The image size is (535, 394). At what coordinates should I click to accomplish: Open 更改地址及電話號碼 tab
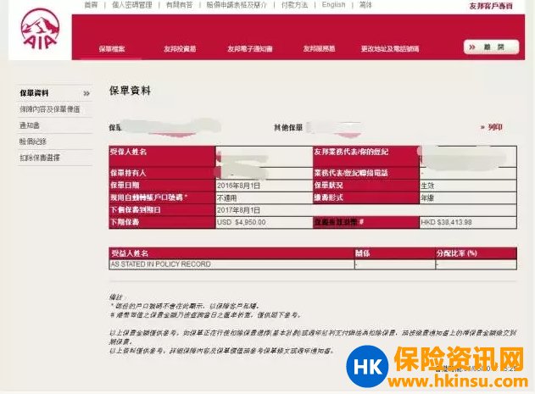pyautogui.click(x=389, y=49)
